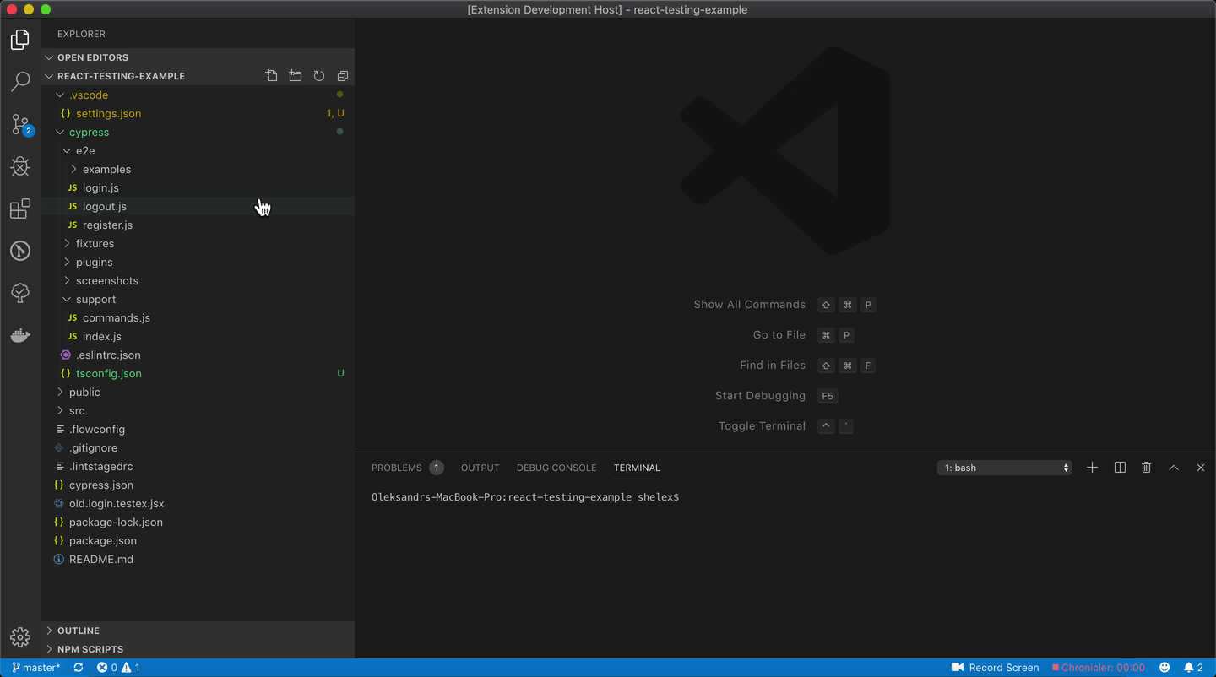Image resolution: width=1216 pixels, height=677 pixels.
Task: Expand the fixtures folder
Action: pos(198,244)
